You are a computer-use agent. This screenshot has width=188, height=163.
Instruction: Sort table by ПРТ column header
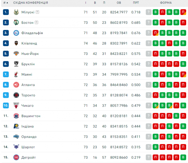click(x=136, y=3)
